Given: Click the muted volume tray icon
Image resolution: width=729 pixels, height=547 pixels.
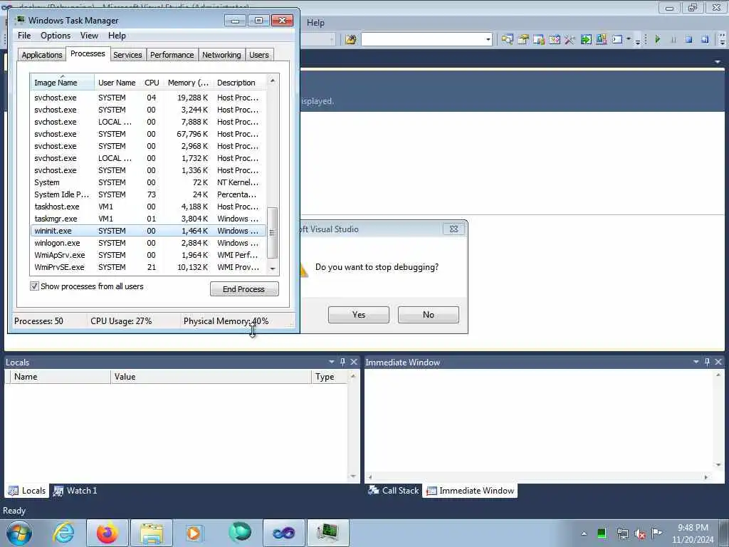Looking at the screenshot, I should pos(640,533).
